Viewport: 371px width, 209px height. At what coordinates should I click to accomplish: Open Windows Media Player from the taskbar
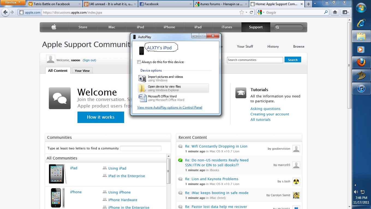click(361, 49)
